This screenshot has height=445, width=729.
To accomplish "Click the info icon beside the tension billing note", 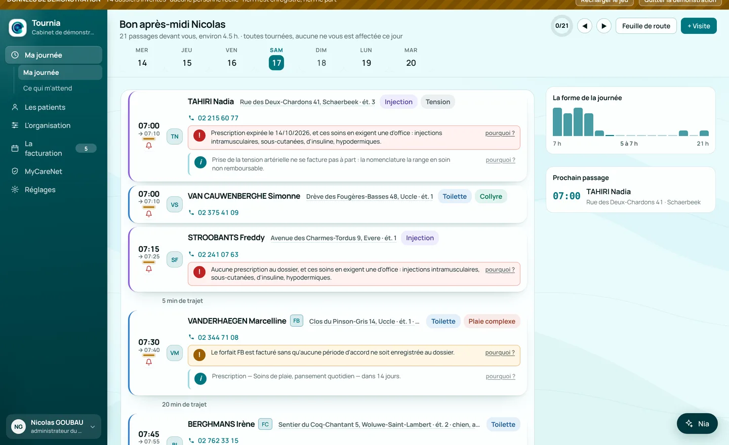I will coord(200,162).
